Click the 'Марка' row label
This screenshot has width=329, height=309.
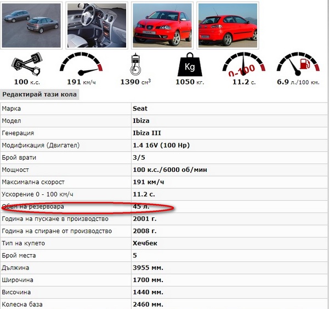point(12,109)
